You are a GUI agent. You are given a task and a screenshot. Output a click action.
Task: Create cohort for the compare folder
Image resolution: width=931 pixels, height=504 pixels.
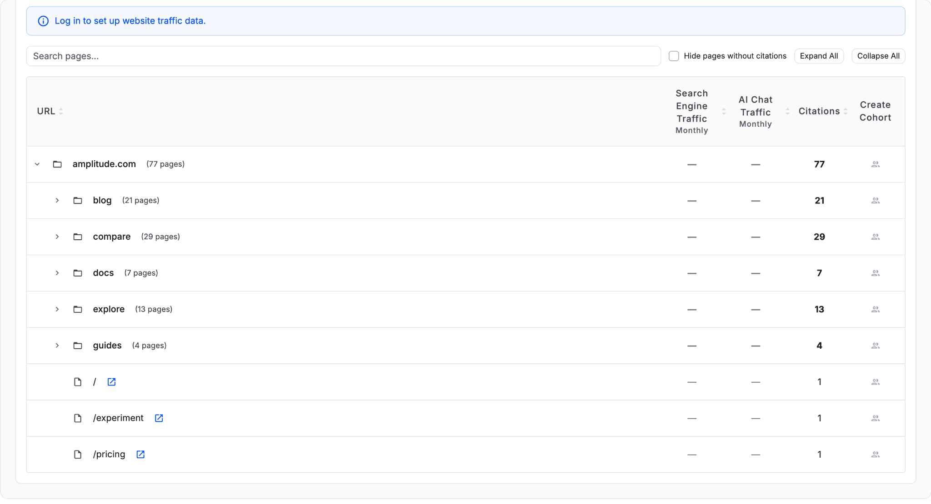click(x=875, y=237)
